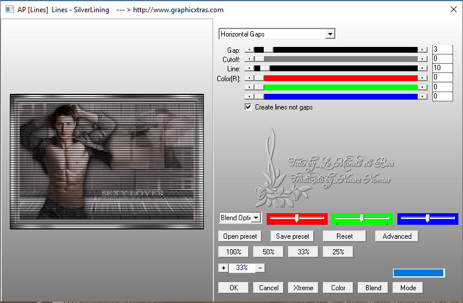Click the 33% zoom preset button
This screenshot has height=303, width=463.
[x=303, y=252]
